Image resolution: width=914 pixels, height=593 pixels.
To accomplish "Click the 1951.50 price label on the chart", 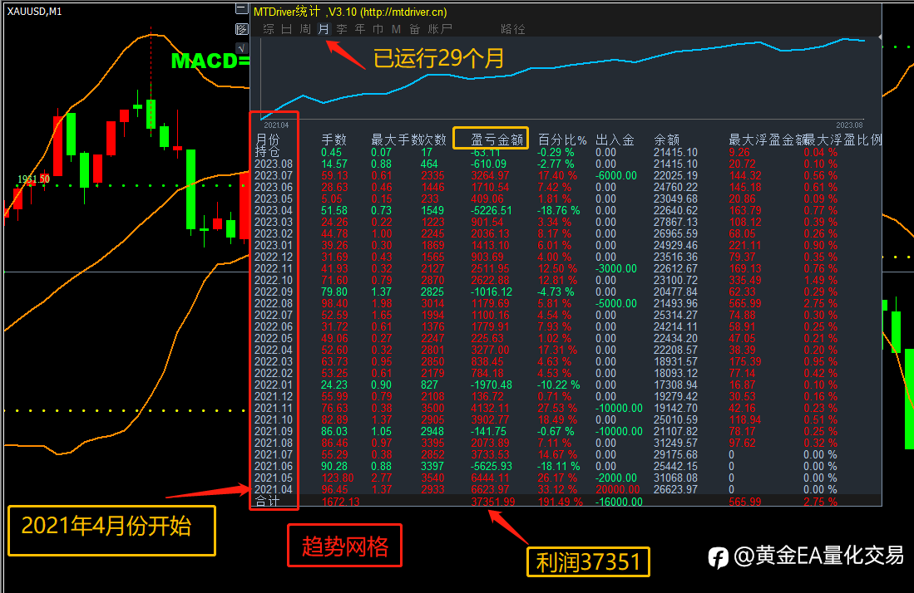I will coord(34,179).
